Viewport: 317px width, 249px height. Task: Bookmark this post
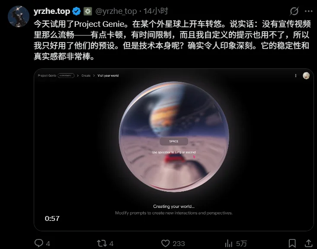(292, 243)
